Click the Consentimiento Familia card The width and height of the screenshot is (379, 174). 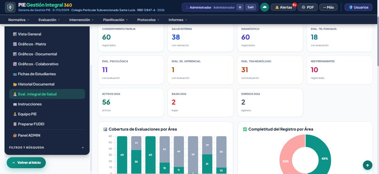pos(131,38)
